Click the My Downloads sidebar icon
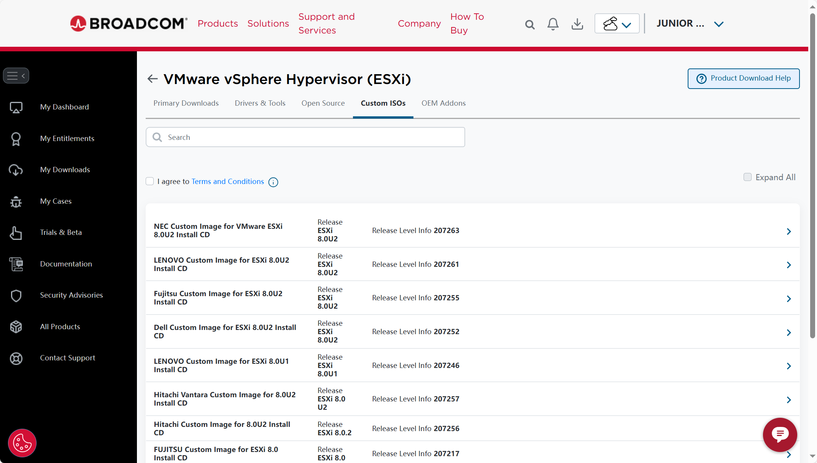Screen dimensions: 817x463 15,170
